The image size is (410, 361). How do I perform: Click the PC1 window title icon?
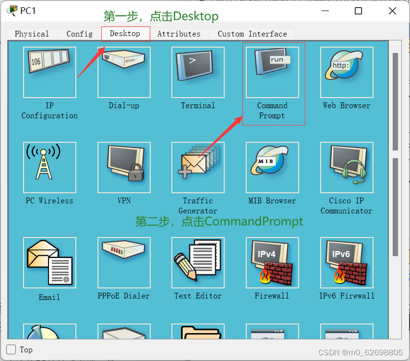pos(12,11)
